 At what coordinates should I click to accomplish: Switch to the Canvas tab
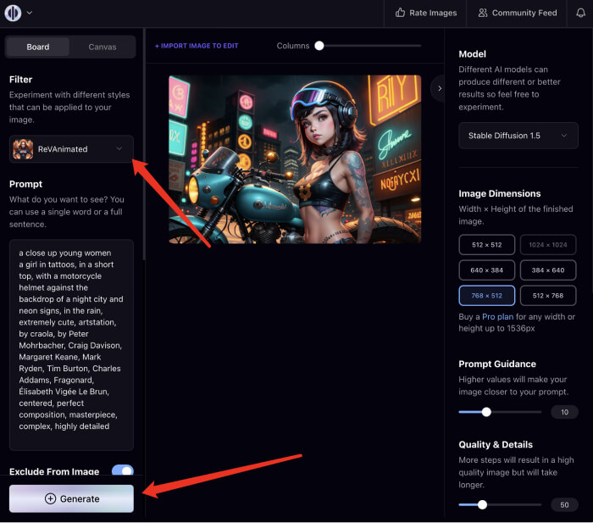(x=103, y=47)
